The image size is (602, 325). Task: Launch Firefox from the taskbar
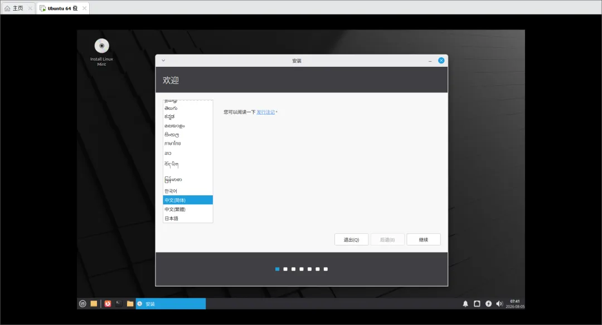coord(108,303)
